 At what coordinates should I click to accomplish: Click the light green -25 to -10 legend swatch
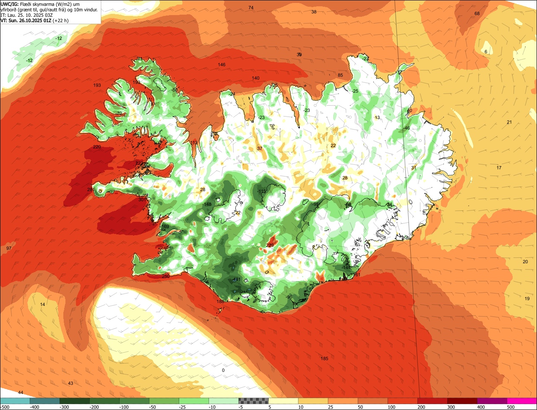[x=194, y=401]
